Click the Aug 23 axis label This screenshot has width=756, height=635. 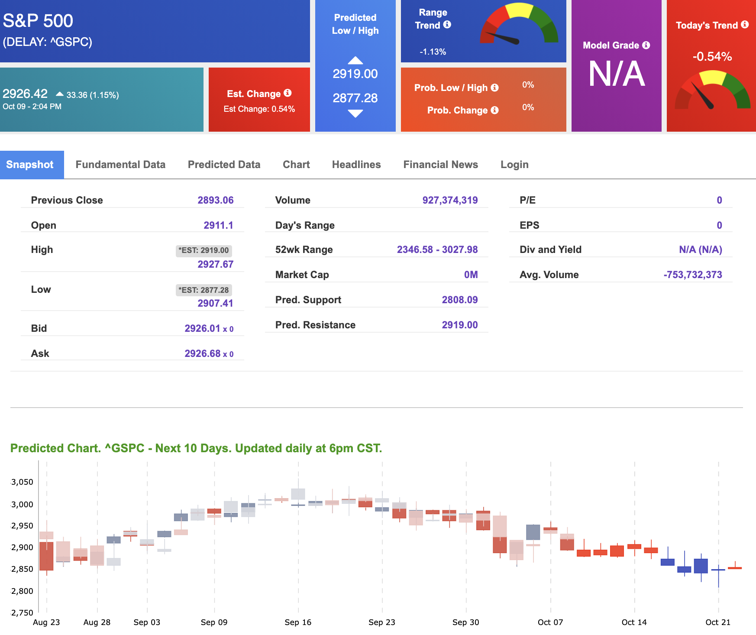(x=46, y=622)
